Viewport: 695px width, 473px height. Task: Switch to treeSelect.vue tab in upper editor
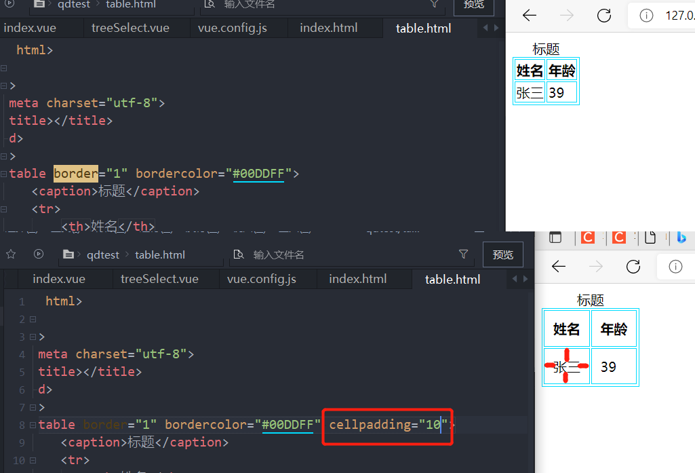130,28
